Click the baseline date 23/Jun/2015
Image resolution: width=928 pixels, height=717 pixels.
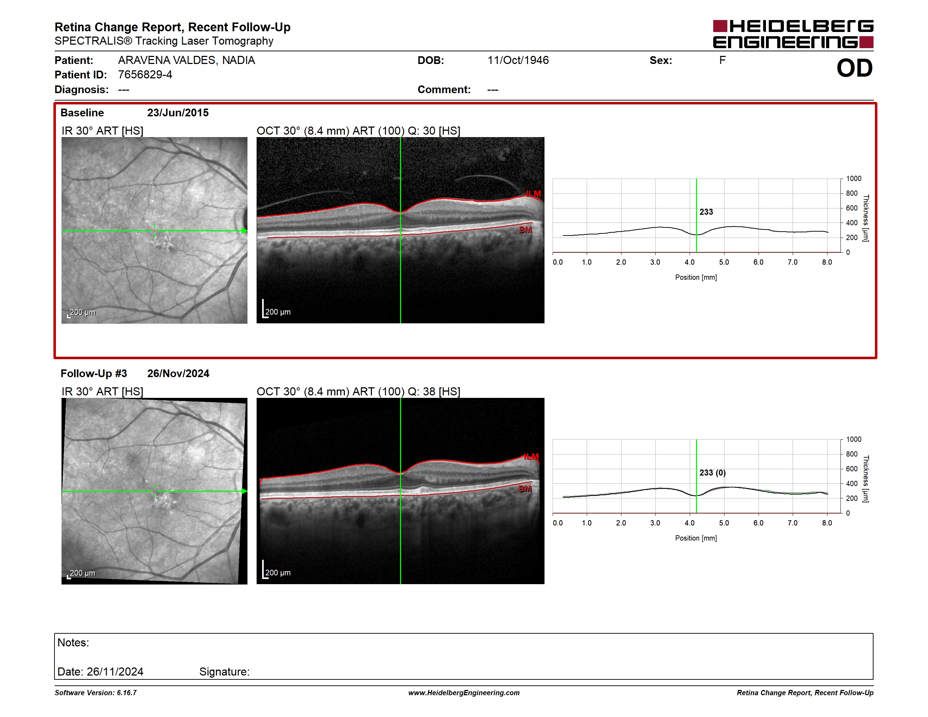178,112
